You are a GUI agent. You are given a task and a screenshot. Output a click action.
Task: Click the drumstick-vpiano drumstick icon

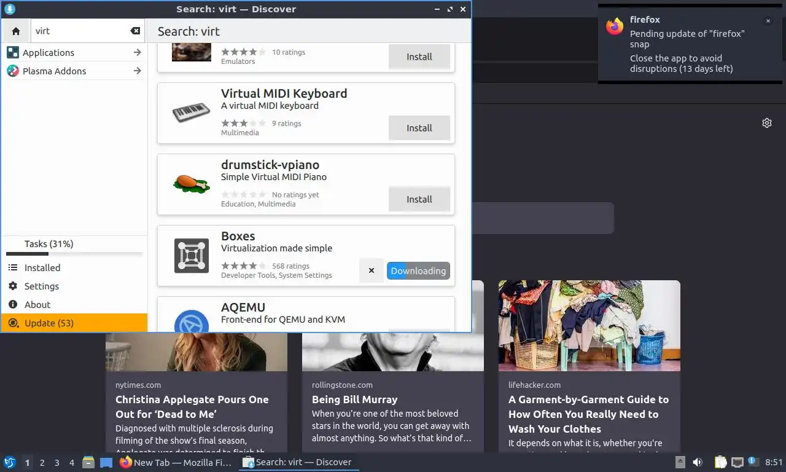point(192,184)
